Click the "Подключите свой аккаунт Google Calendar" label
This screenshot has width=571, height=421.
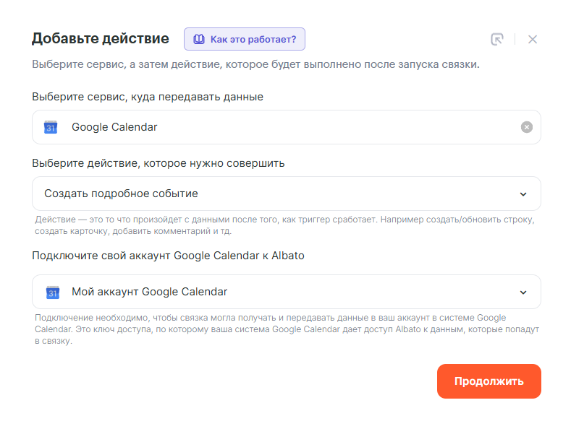tap(168, 256)
